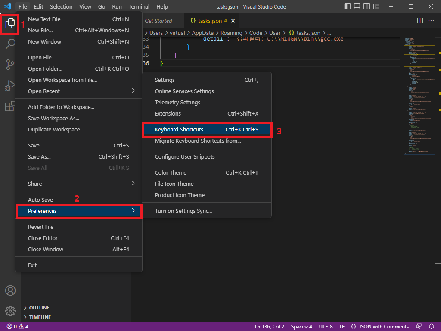Change UTF-8 encoding in status bar

click(326, 327)
